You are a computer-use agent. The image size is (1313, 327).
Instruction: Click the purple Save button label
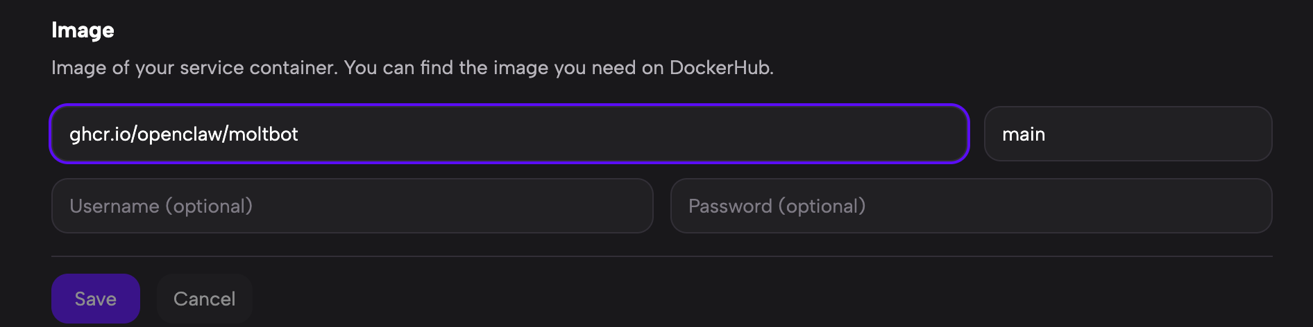tap(96, 299)
